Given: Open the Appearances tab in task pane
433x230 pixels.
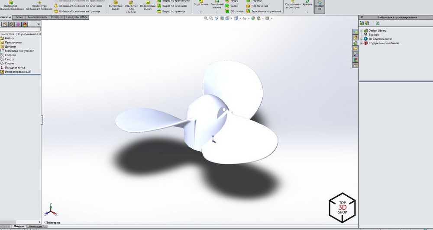Looking at the screenshot, I should (355, 60).
